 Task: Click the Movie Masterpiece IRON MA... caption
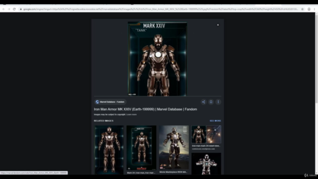[x=173, y=172]
